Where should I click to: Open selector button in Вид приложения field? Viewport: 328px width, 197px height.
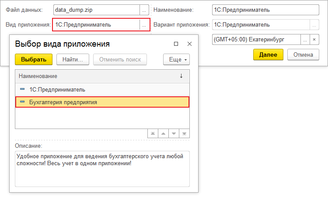[x=144, y=25]
